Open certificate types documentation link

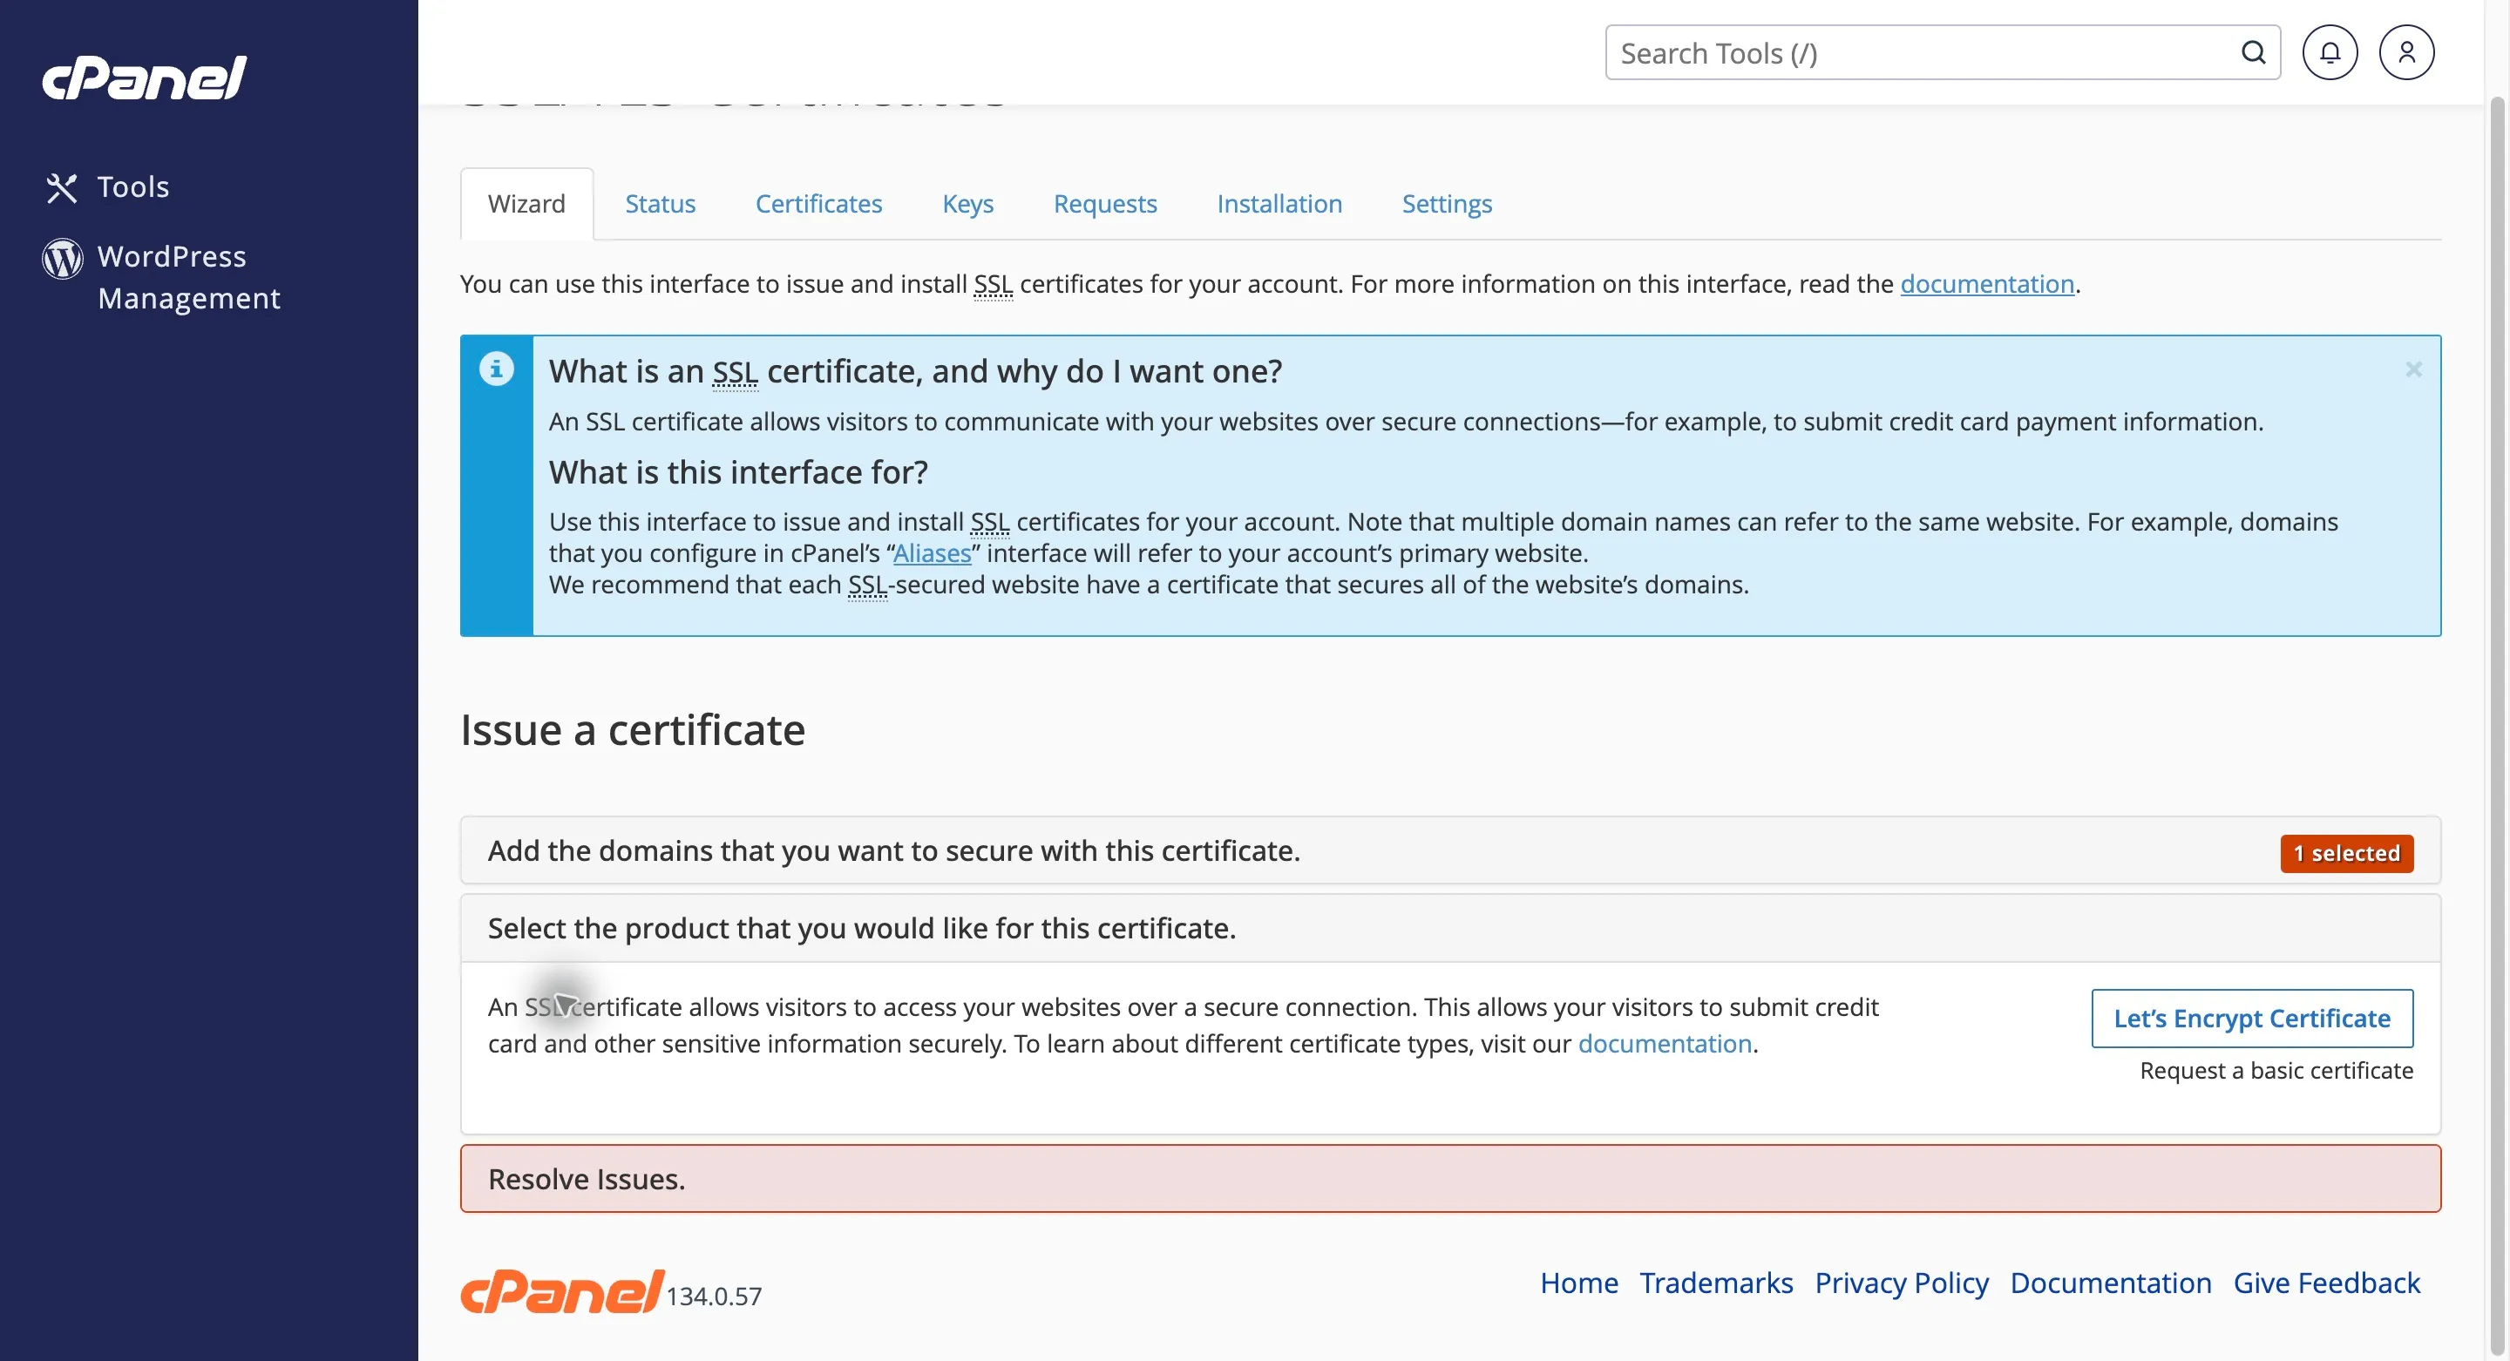(x=1665, y=1043)
